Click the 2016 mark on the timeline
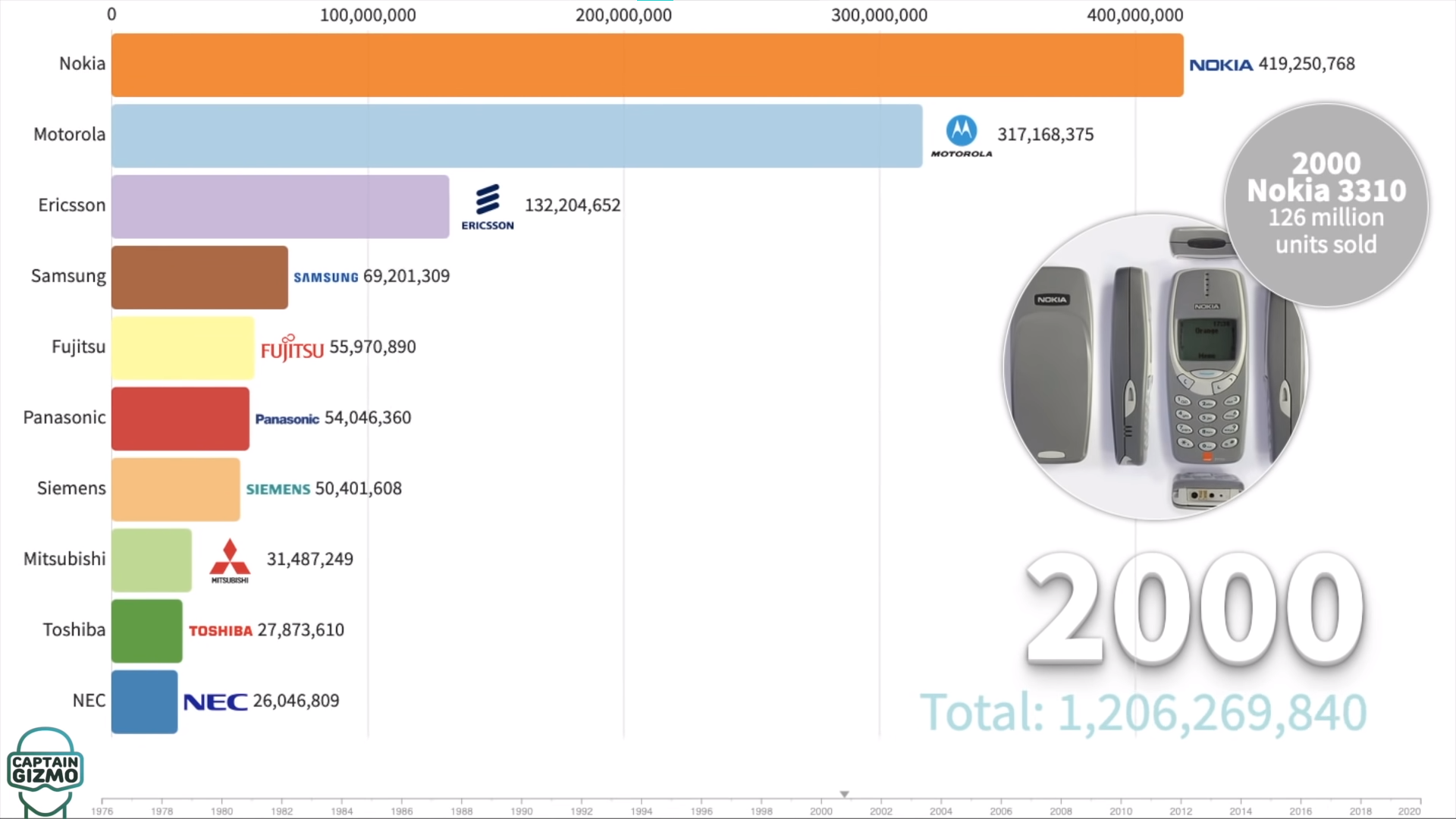 (1301, 811)
